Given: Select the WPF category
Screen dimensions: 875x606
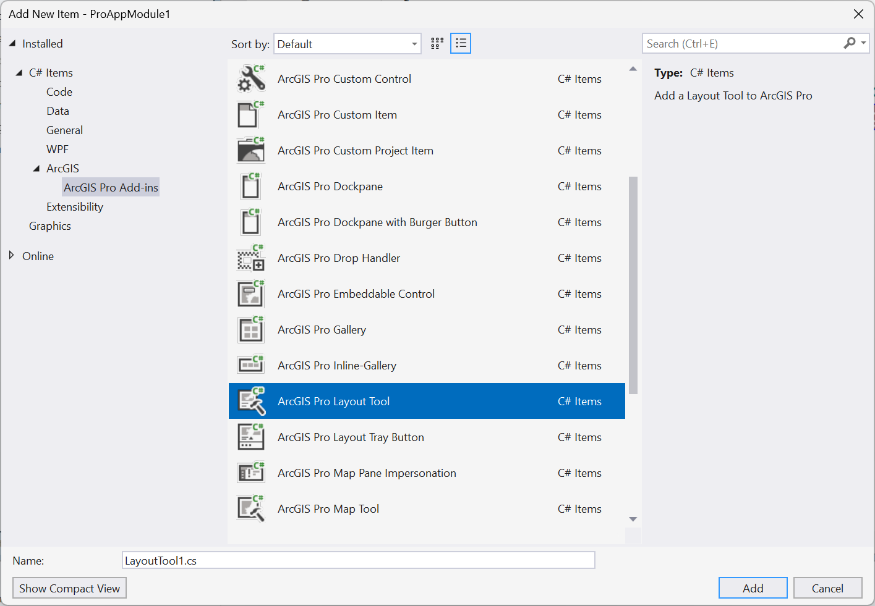Looking at the screenshot, I should tap(58, 149).
